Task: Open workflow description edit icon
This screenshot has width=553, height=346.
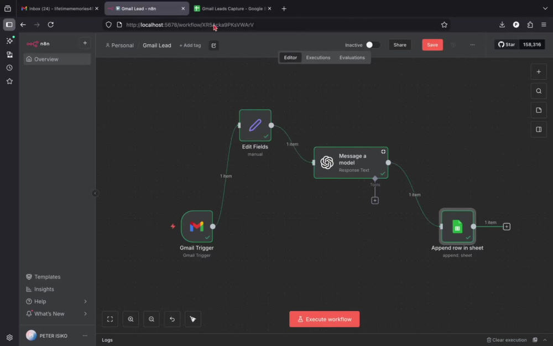Action: (213, 45)
